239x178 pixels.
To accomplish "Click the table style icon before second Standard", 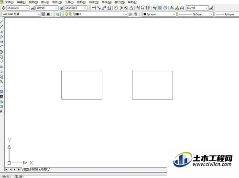I will [62, 8].
